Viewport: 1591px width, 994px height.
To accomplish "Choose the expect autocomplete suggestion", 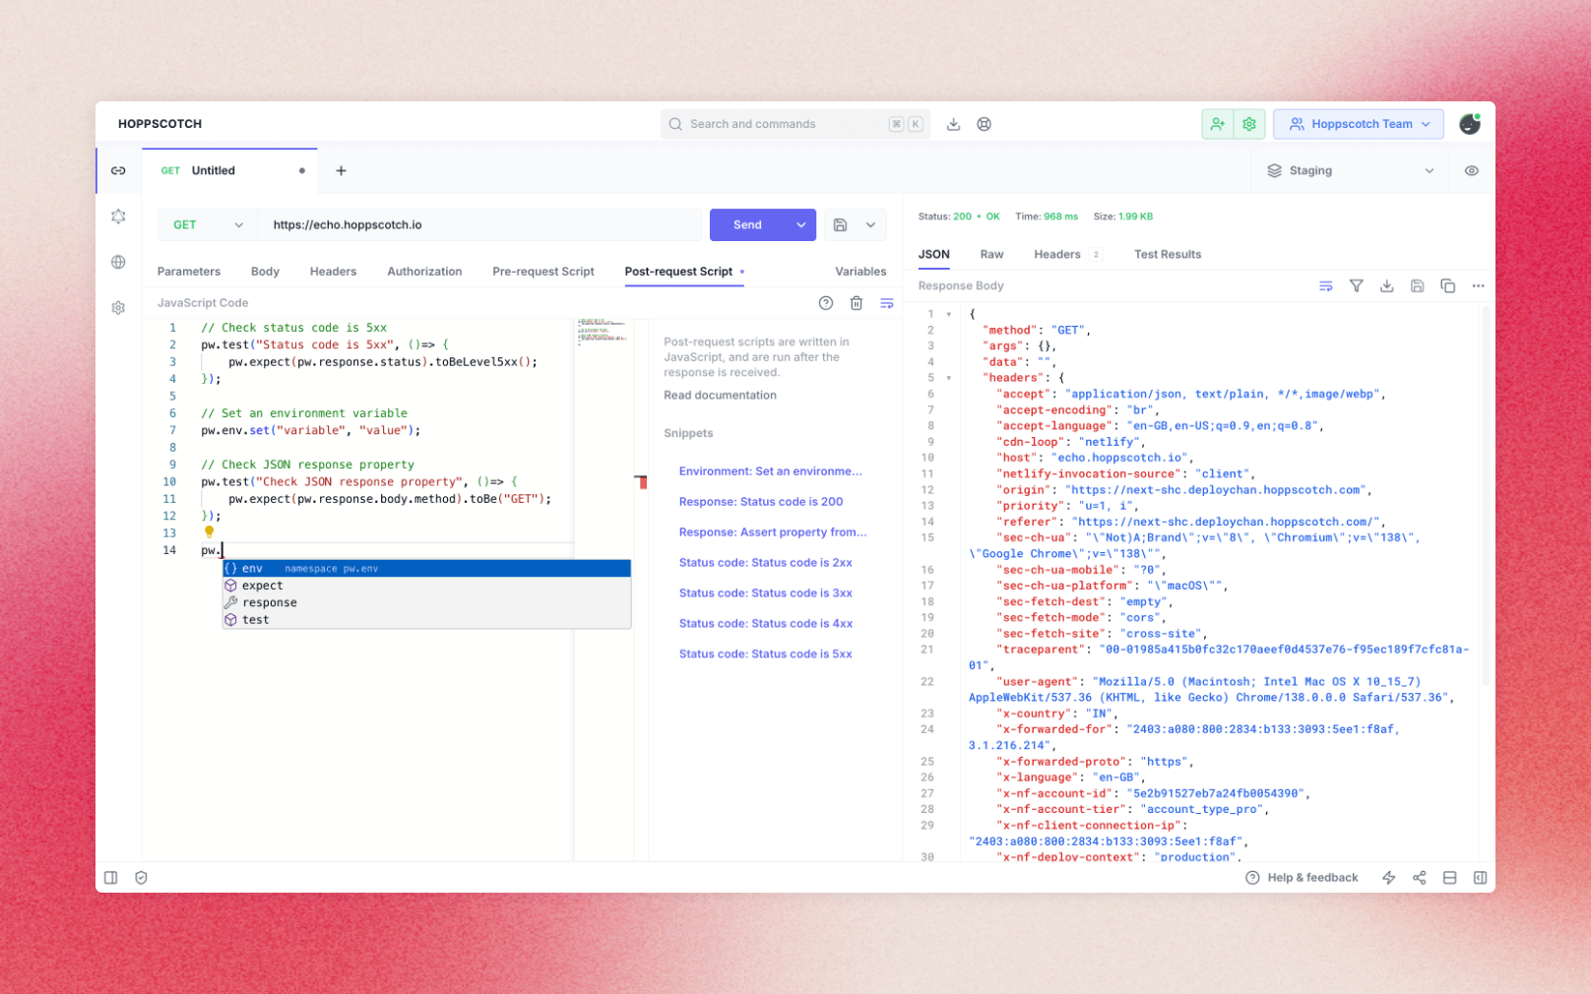I will [x=426, y=586].
